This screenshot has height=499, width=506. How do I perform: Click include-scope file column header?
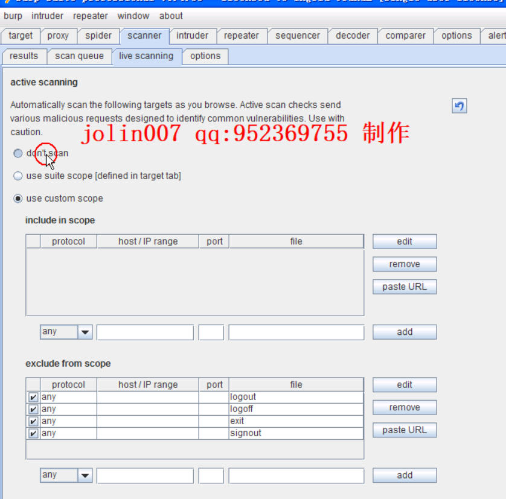pos(296,241)
